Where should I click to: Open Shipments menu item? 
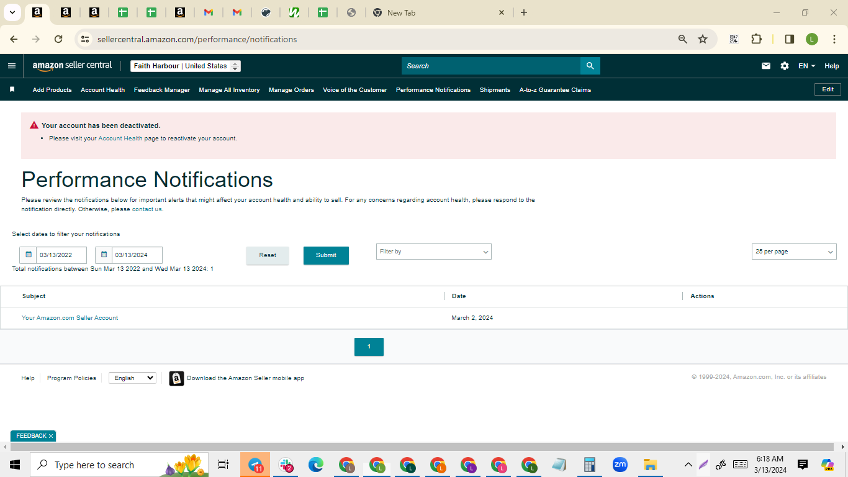[x=495, y=89]
